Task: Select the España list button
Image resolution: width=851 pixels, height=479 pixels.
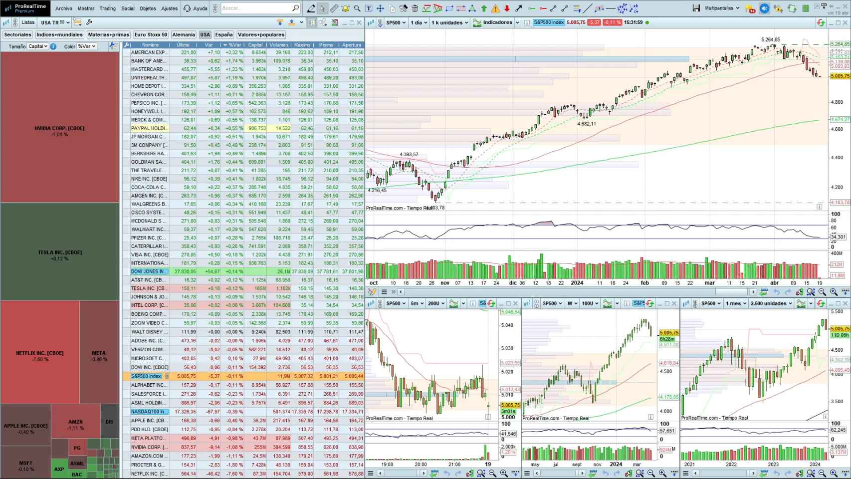Action: pyautogui.click(x=224, y=35)
